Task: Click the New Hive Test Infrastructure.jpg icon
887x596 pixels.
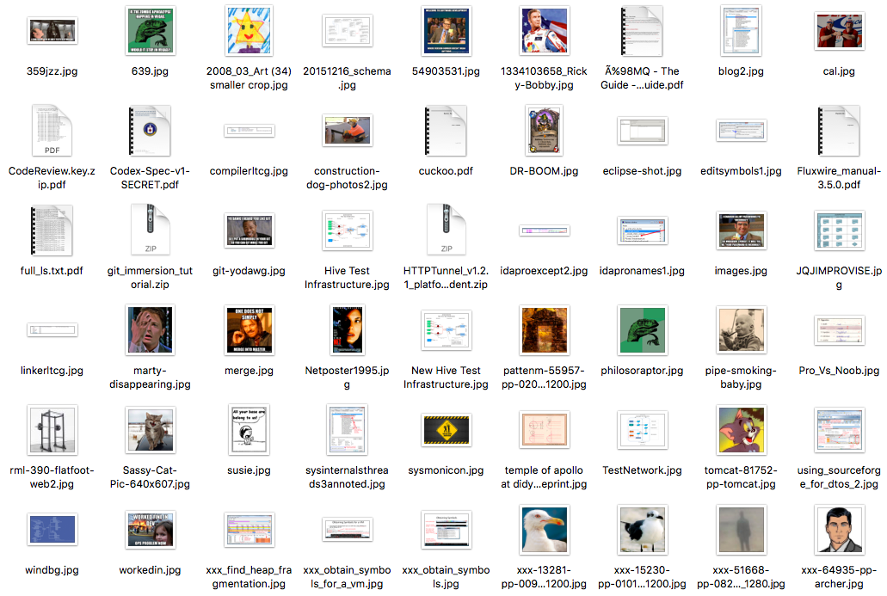Action: (446, 330)
